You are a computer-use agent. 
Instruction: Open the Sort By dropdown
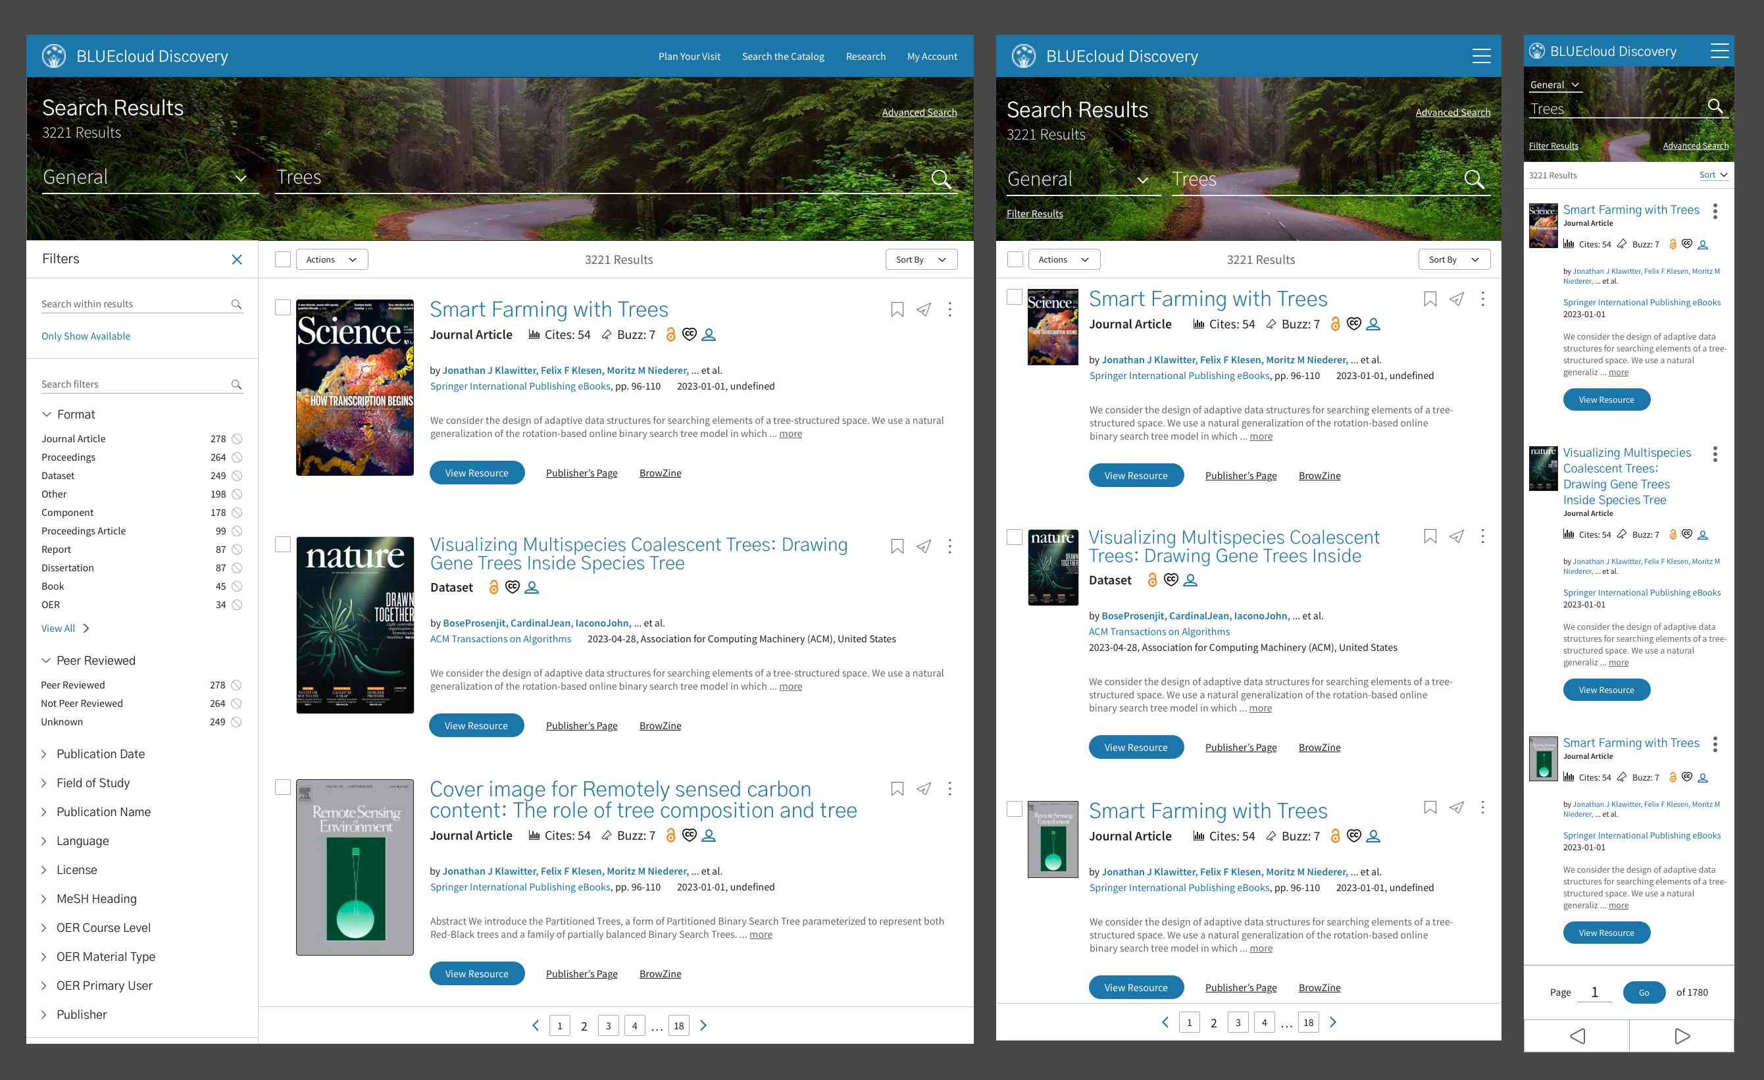[x=921, y=259]
